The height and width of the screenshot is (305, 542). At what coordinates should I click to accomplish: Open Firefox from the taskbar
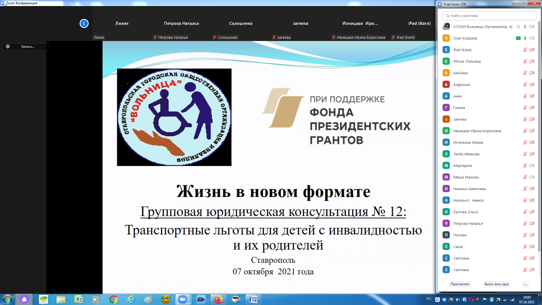click(218, 299)
